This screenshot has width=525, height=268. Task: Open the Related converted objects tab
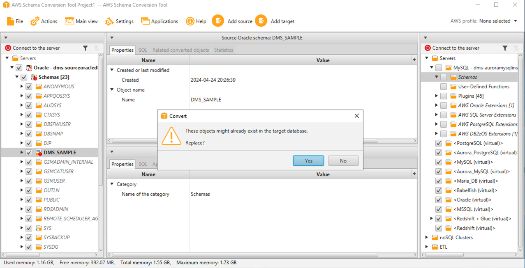[181, 50]
